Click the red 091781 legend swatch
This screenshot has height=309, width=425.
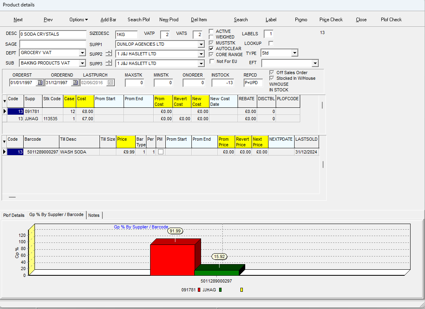(x=199, y=290)
